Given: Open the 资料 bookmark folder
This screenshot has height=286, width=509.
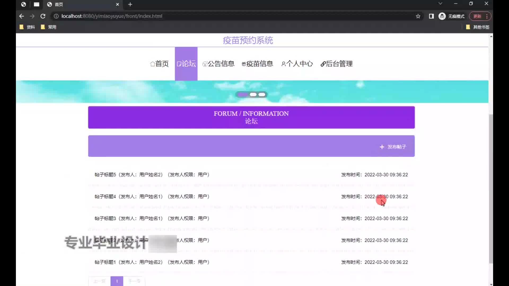Looking at the screenshot, I should 27,27.
